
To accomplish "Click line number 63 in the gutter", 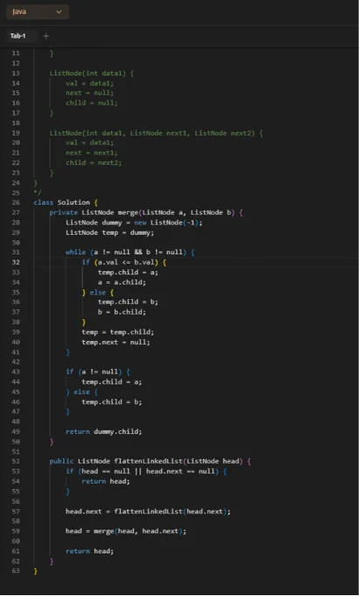I will click(16, 571).
